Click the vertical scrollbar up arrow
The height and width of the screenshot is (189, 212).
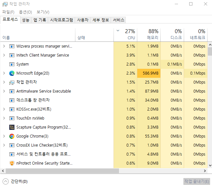tap(210, 45)
